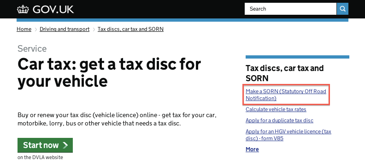Open Apply for a duplicate tax disc
The width and height of the screenshot is (365, 166).
pos(279,120)
